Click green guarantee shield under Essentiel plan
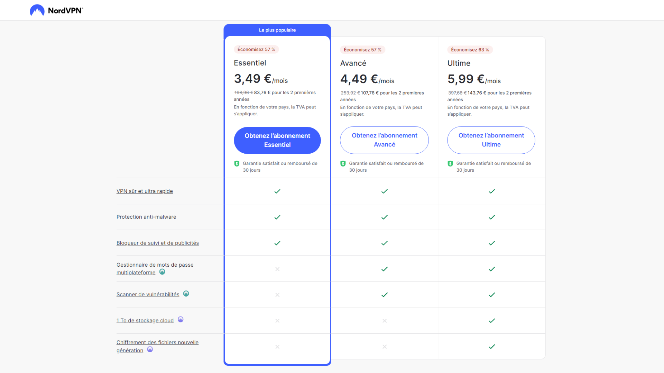The height and width of the screenshot is (373, 664). [237, 164]
